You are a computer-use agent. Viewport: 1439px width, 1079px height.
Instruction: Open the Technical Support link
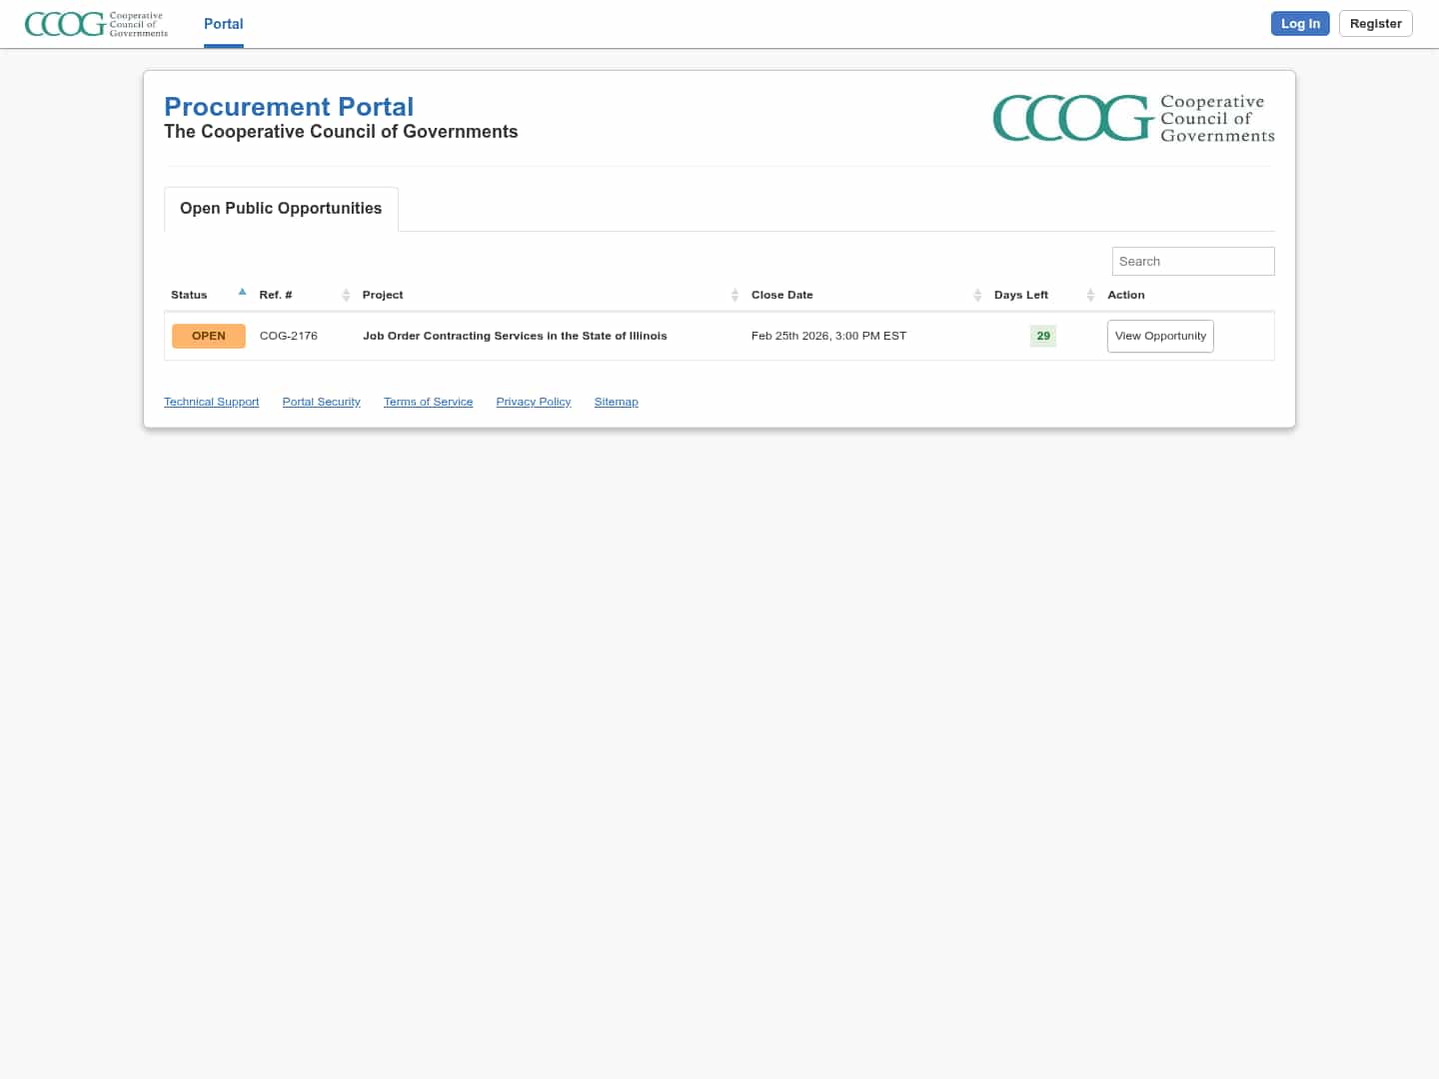click(x=211, y=402)
